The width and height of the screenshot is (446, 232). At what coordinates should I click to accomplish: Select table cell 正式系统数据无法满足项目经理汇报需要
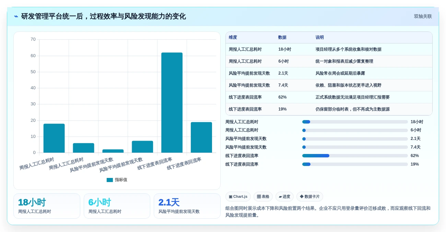[x=353, y=97]
